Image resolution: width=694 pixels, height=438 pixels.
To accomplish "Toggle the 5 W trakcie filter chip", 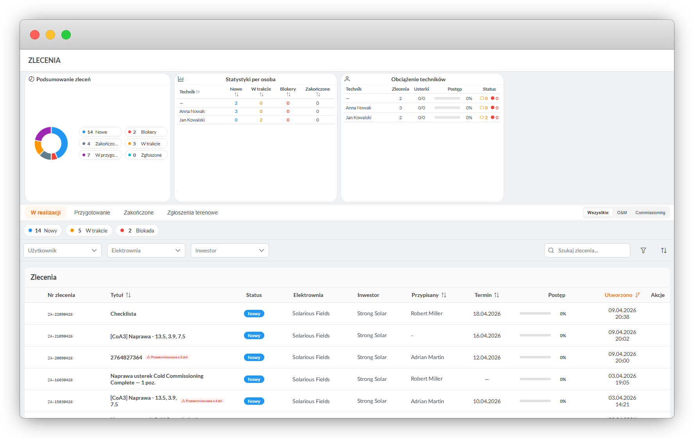I will tap(89, 231).
